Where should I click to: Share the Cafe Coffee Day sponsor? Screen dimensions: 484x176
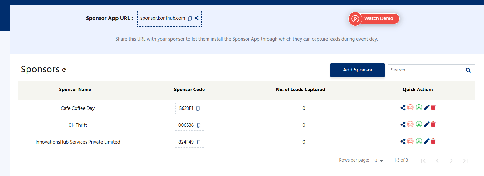point(403,108)
